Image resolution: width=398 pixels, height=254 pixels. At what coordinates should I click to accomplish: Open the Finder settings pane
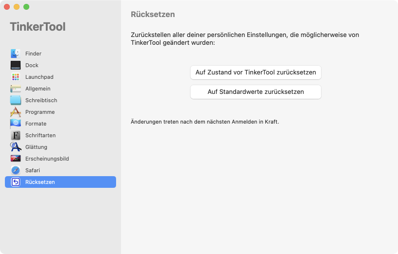tap(60, 54)
